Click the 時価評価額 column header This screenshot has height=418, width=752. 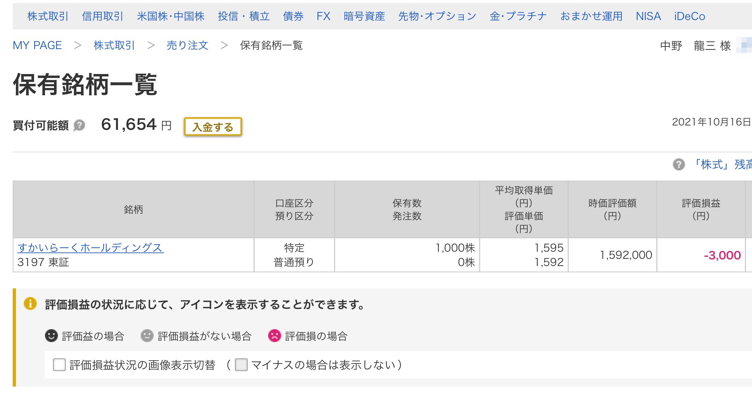click(x=612, y=209)
